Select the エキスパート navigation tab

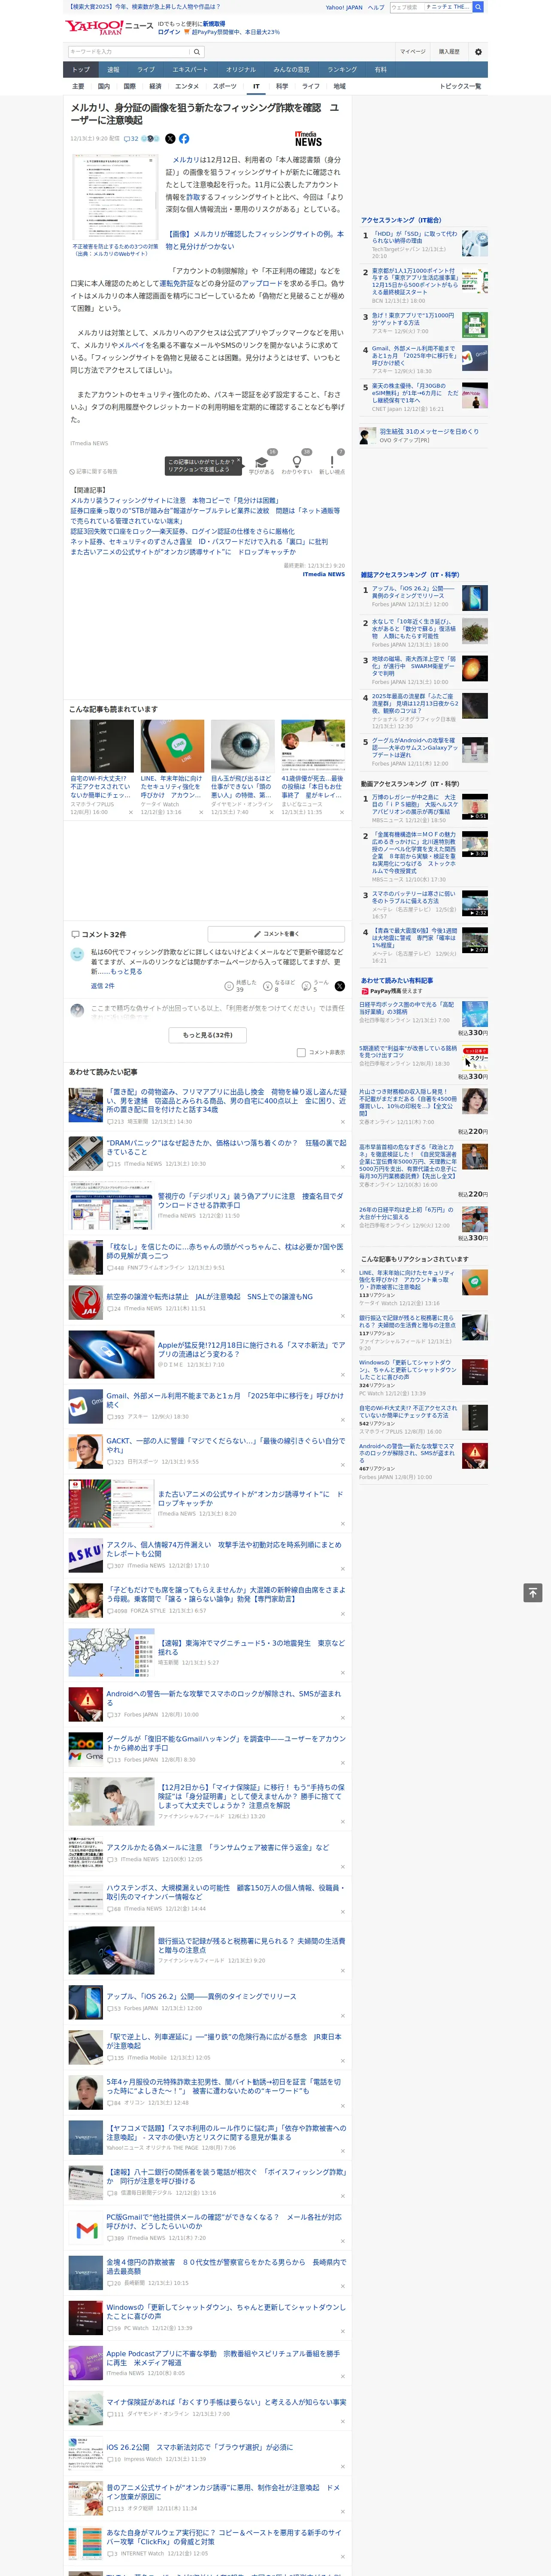click(x=190, y=69)
